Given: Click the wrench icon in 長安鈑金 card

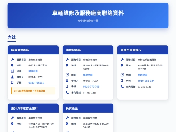Looking at the screenshot, I should [67, 118].
